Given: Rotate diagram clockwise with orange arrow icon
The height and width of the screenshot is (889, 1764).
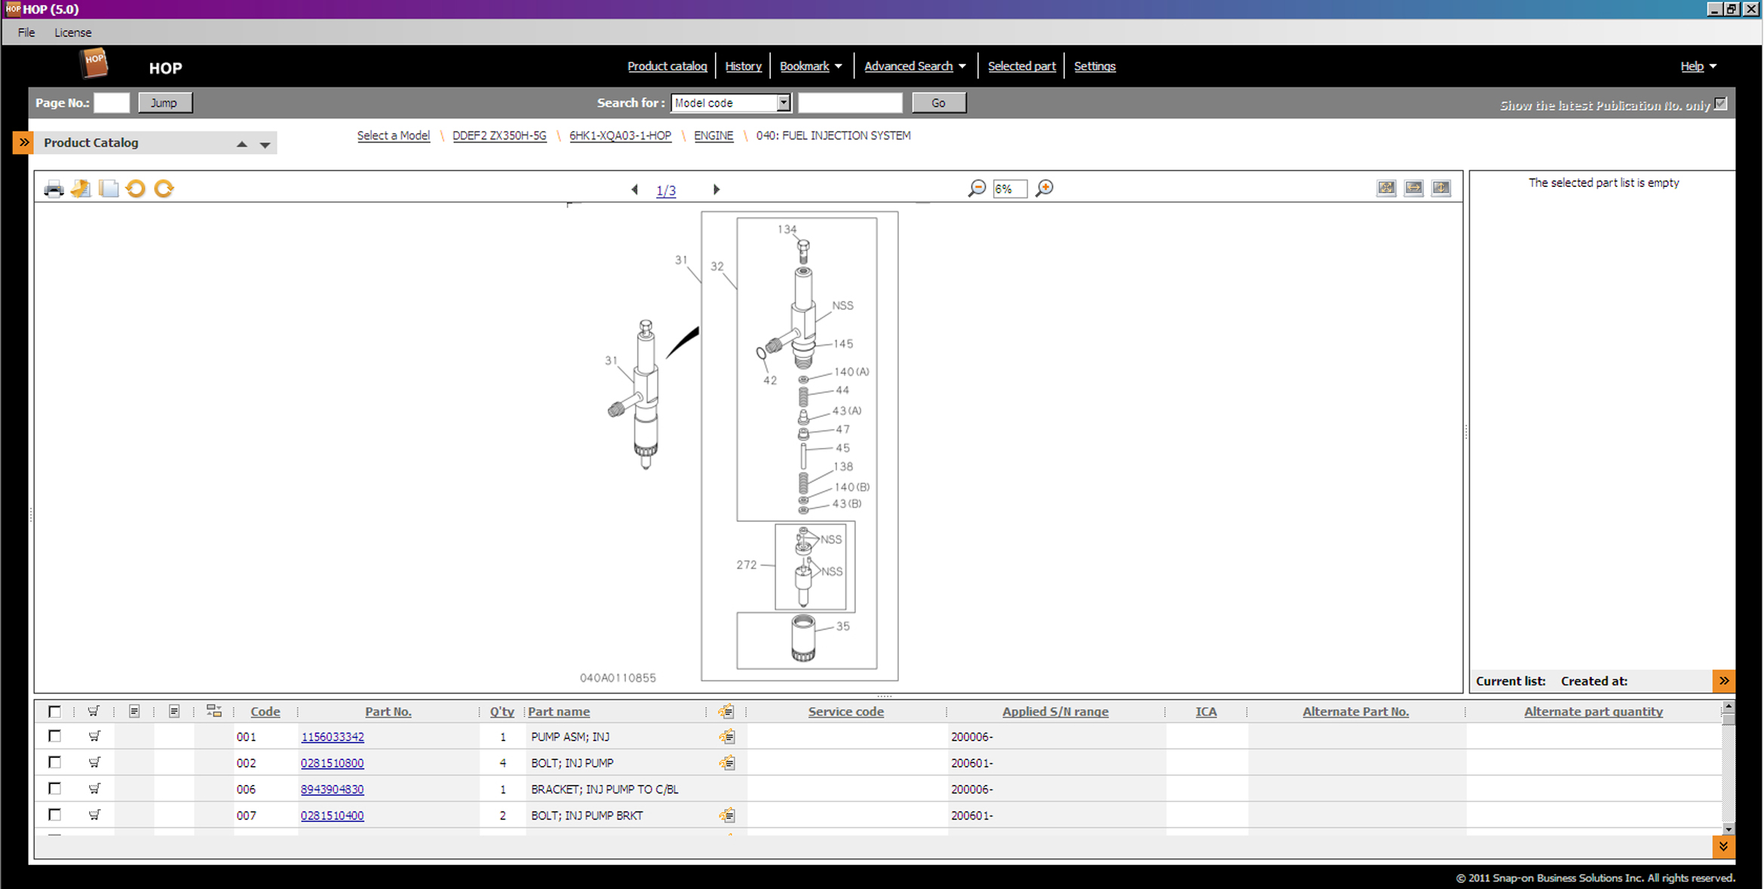Looking at the screenshot, I should tap(164, 189).
